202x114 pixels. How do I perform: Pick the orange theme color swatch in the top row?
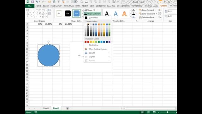point(99,24)
